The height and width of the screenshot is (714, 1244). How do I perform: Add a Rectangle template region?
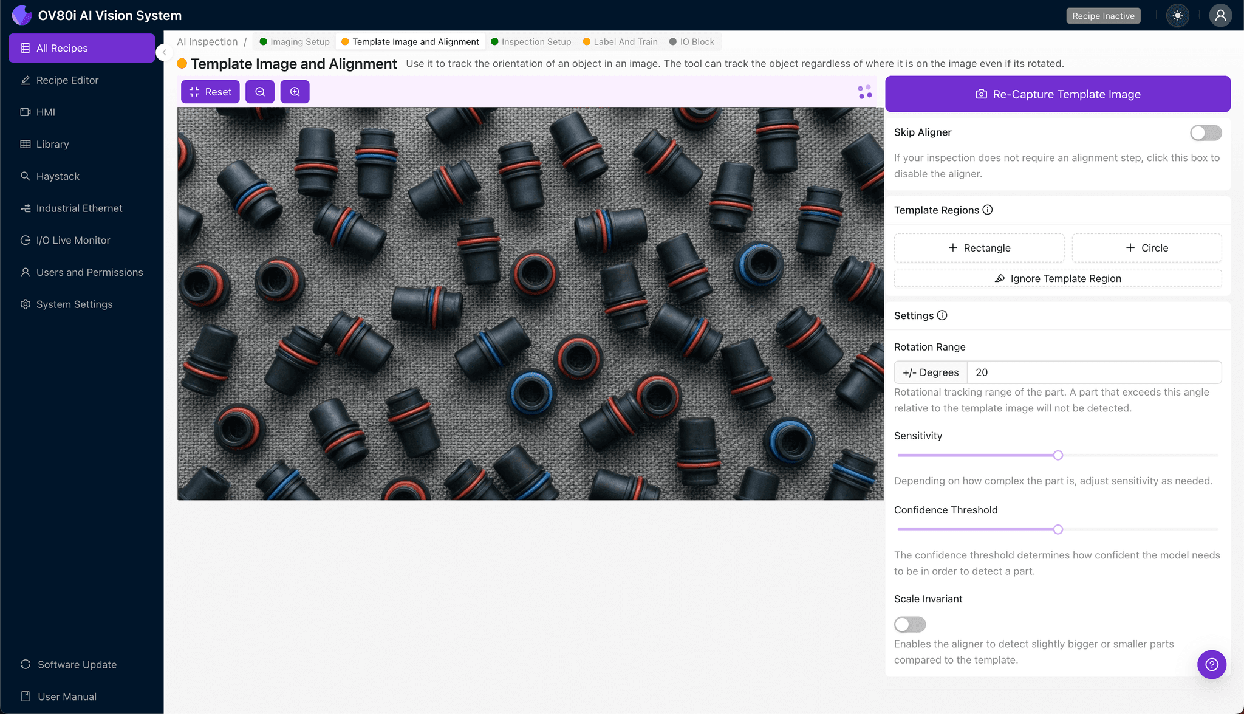(x=979, y=248)
